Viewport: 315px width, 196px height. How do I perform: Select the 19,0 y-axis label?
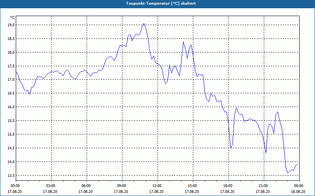[x=11, y=25]
